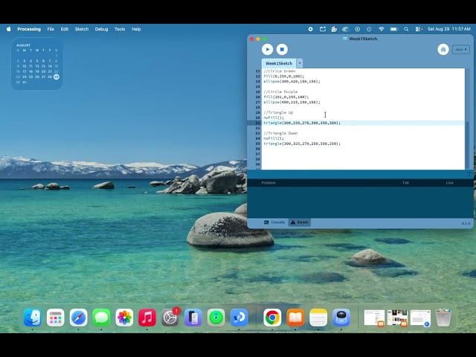Run the sketch with the play button
Screen dimensions: 476x357
(x=268, y=49)
